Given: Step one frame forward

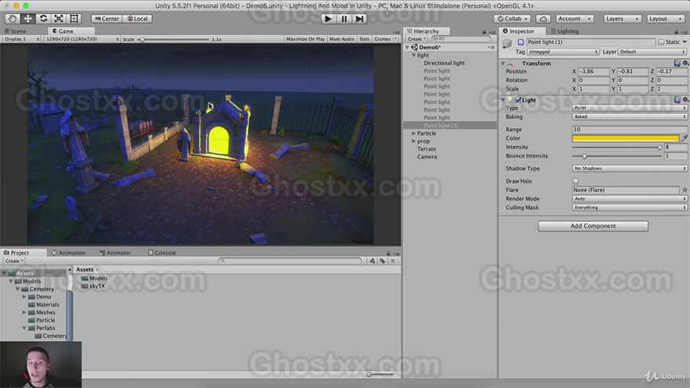Looking at the screenshot, I should pyautogui.click(x=360, y=19).
